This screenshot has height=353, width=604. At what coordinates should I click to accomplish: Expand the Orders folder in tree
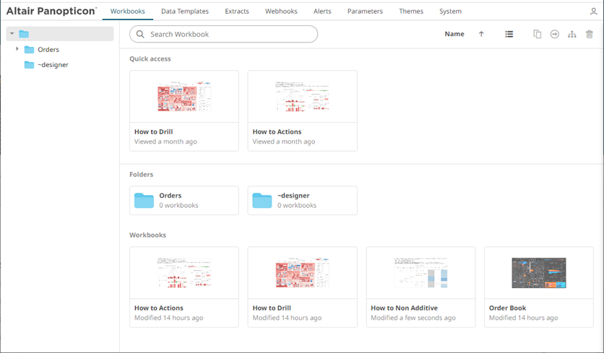point(17,49)
